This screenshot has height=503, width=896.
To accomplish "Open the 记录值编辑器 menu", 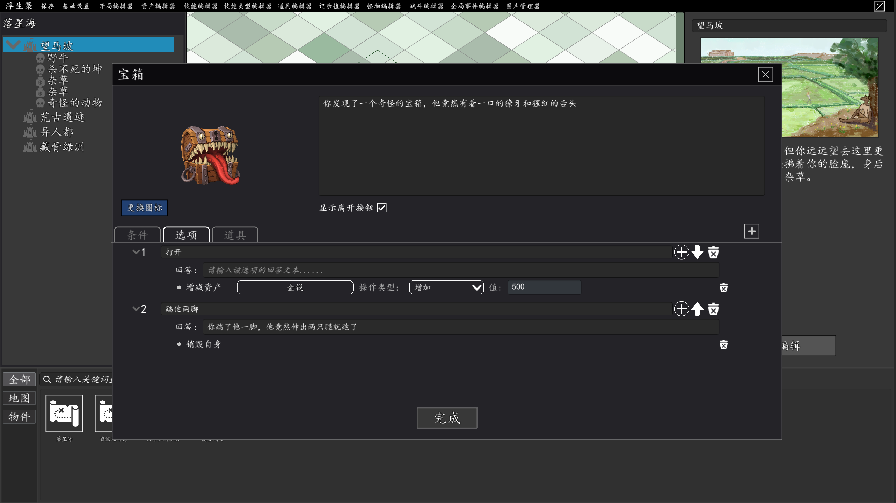I will [x=340, y=6].
